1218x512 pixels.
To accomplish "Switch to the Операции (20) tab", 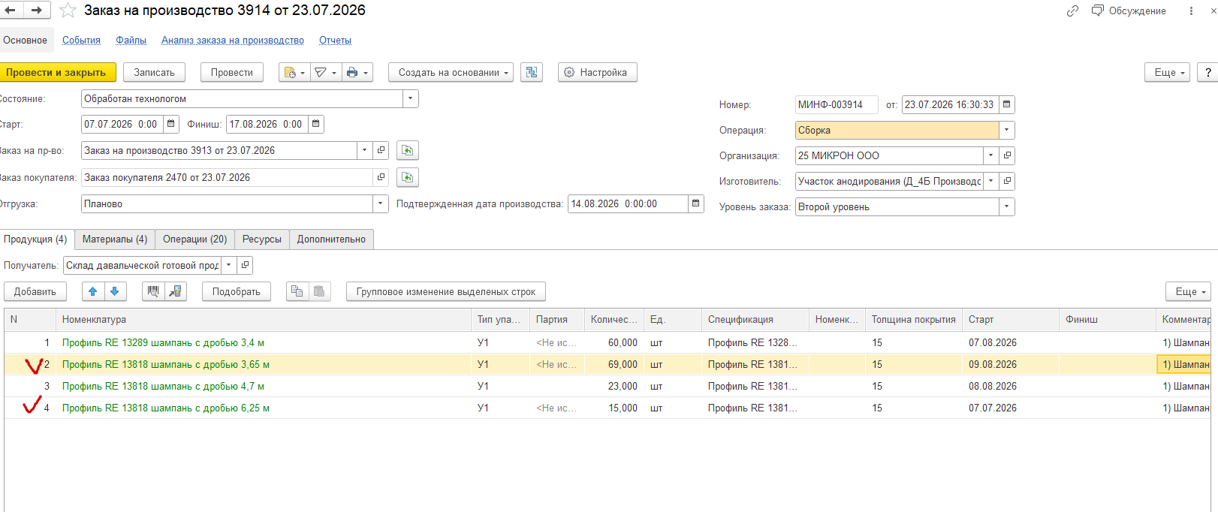I will pyautogui.click(x=195, y=239).
